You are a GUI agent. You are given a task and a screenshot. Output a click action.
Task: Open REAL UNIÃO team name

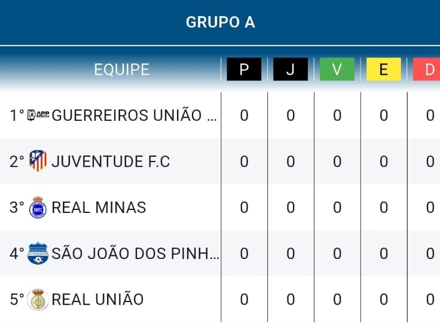(x=97, y=300)
